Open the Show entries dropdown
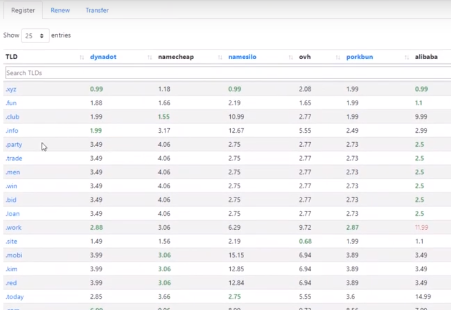 (x=35, y=35)
